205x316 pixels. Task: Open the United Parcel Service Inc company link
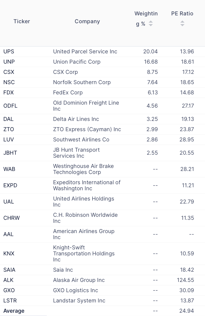pyautogui.click(x=85, y=52)
